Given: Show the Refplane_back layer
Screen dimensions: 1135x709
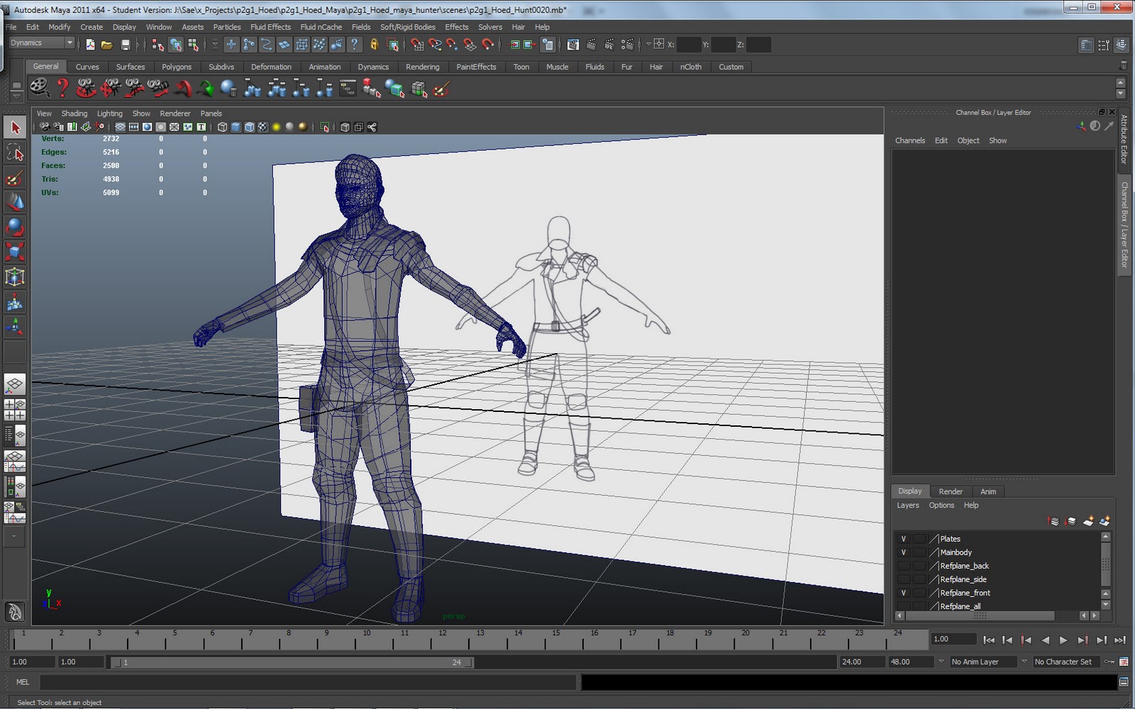Looking at the screenshot, I should [x=904, y=566].
